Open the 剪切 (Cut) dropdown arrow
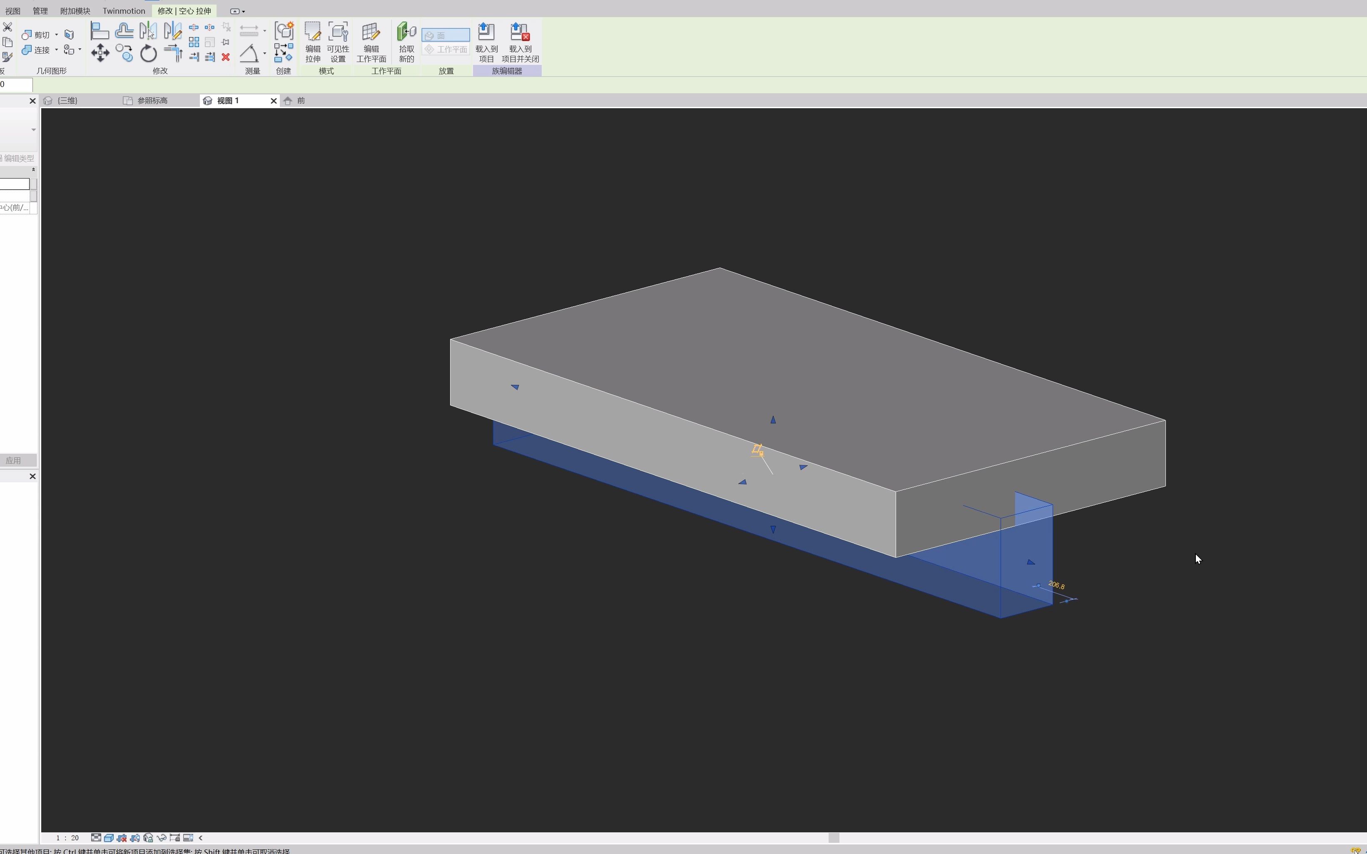This screenshot has width=1367, height=854. tap(56, 35)
